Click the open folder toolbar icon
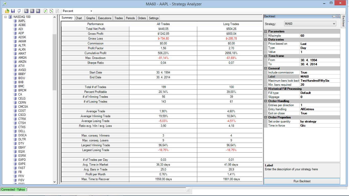Image resolution: width=349 pixels, height=196 pixels. [x=7, y=11]
